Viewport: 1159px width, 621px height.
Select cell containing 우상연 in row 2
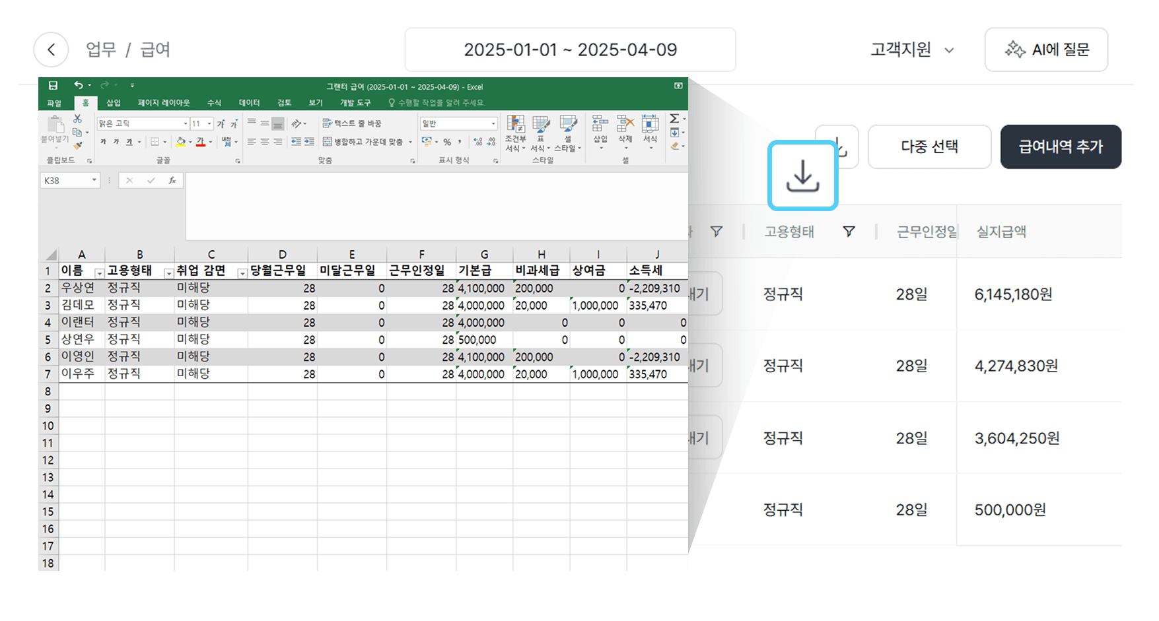pyautogui.click(x=82, y=288)
